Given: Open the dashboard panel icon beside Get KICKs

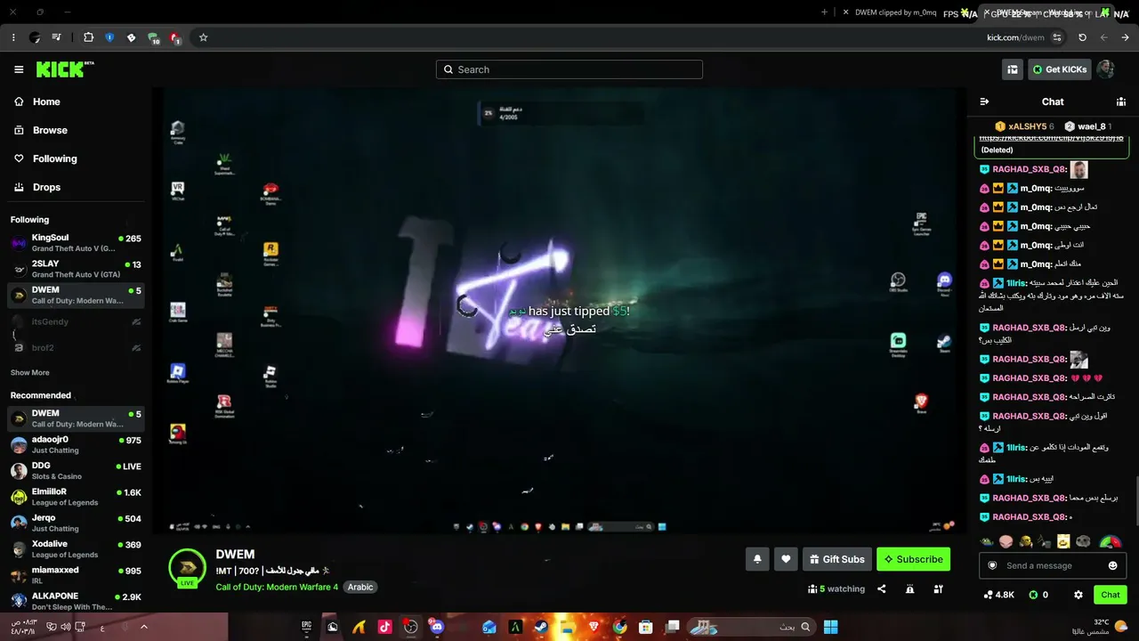Looking at the screenshot, I should click(1013, 69).
